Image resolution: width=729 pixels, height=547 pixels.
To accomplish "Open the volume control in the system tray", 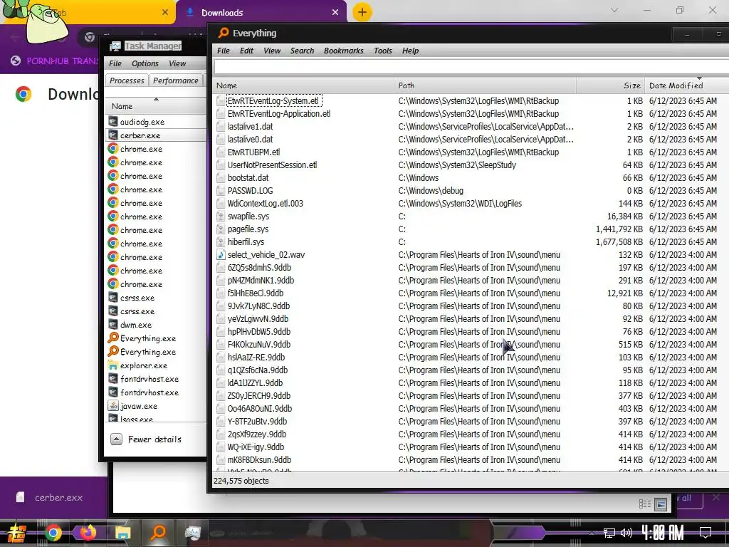I will coord(626,533).
